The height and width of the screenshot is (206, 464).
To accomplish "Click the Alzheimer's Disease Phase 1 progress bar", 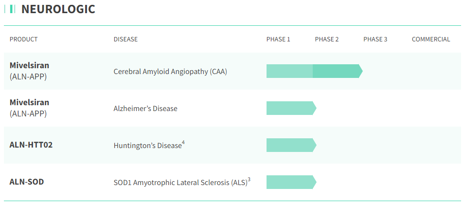I will (x=291, y=108).
